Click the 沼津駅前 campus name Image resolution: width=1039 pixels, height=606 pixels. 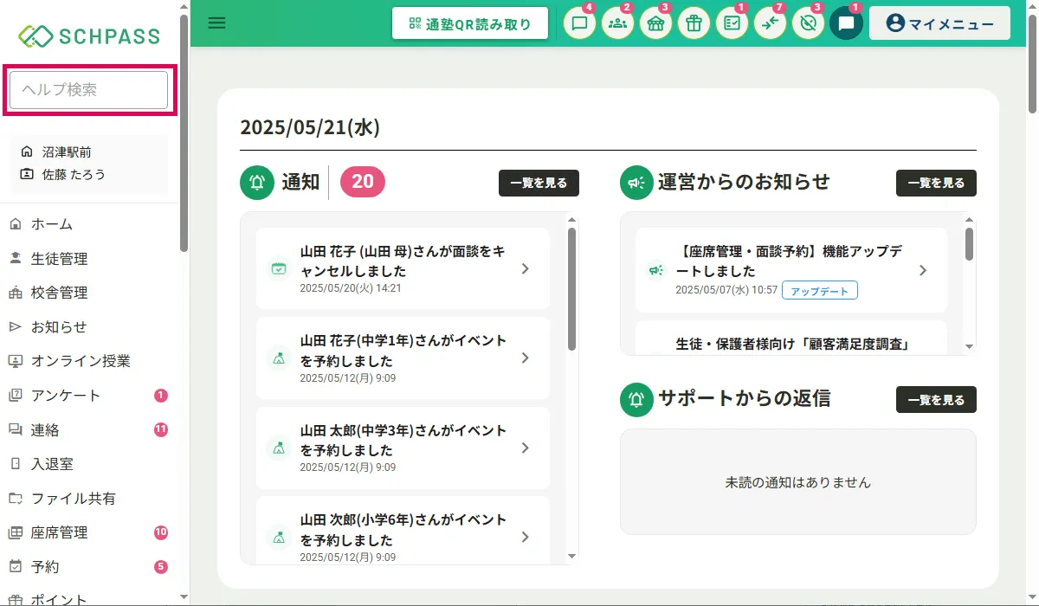point(67,151)
